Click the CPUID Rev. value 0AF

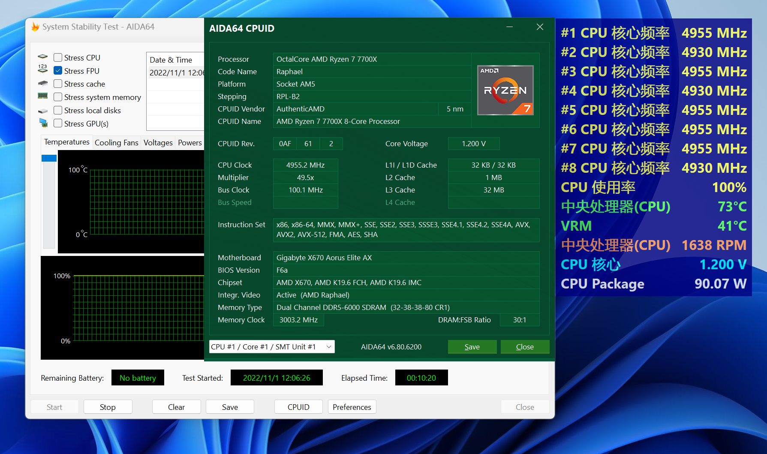pyautogui.click(x=285, y=144)
